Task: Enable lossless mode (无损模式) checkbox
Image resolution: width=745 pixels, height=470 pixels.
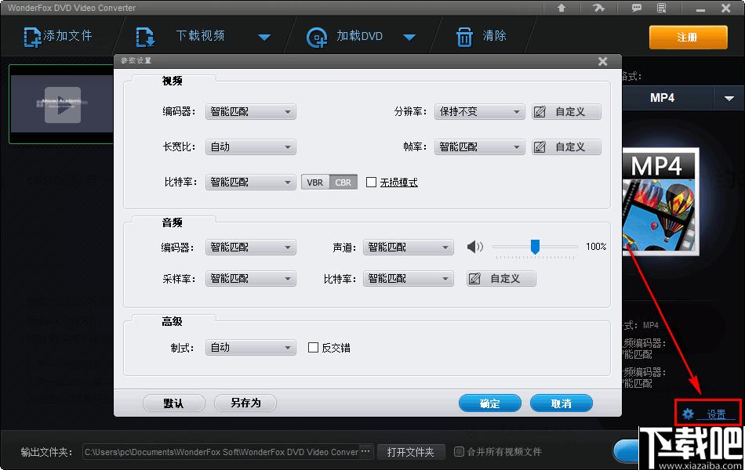Action: tap(372, 183)
